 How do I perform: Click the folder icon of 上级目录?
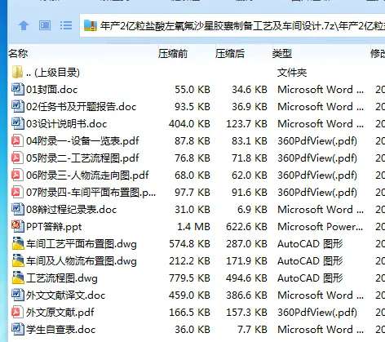17,72
